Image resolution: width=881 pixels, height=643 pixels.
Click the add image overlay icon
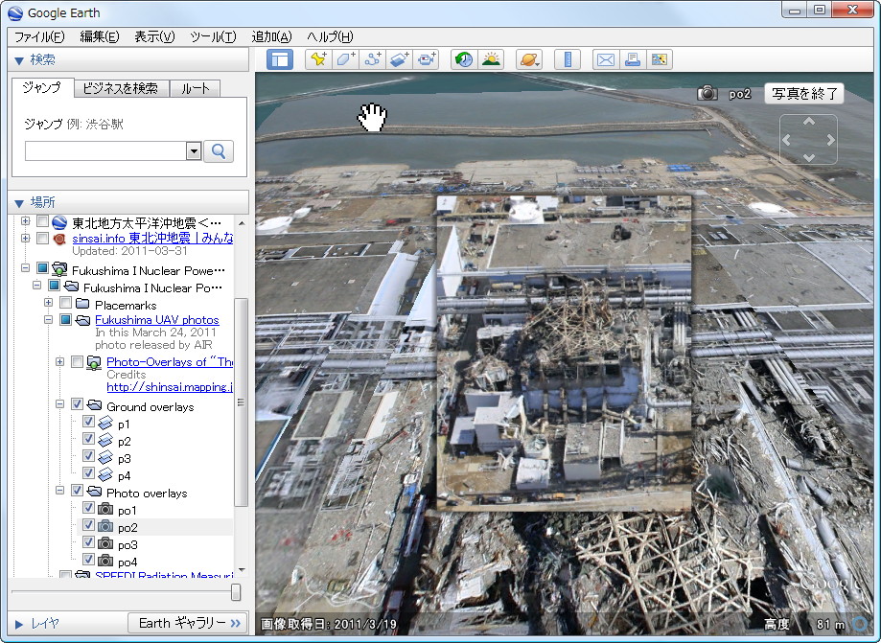coord(400,59)
